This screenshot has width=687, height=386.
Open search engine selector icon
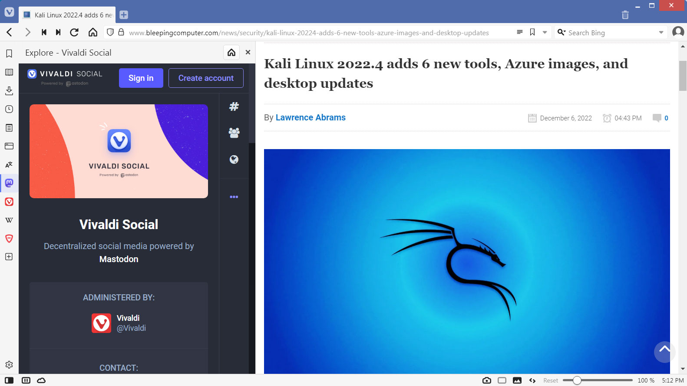point(561,32)
